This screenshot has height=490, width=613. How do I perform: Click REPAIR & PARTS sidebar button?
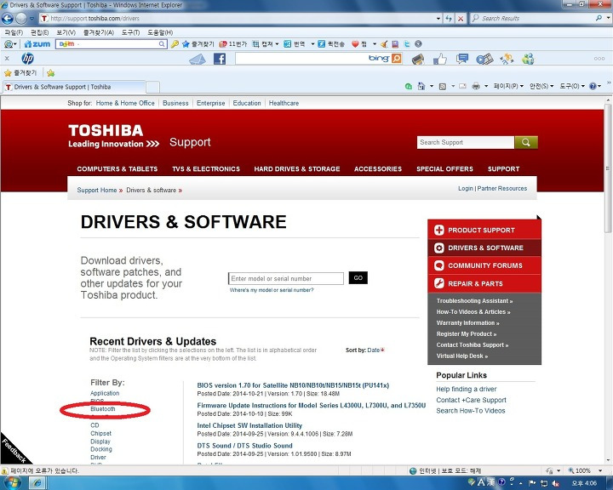(484, 283)
